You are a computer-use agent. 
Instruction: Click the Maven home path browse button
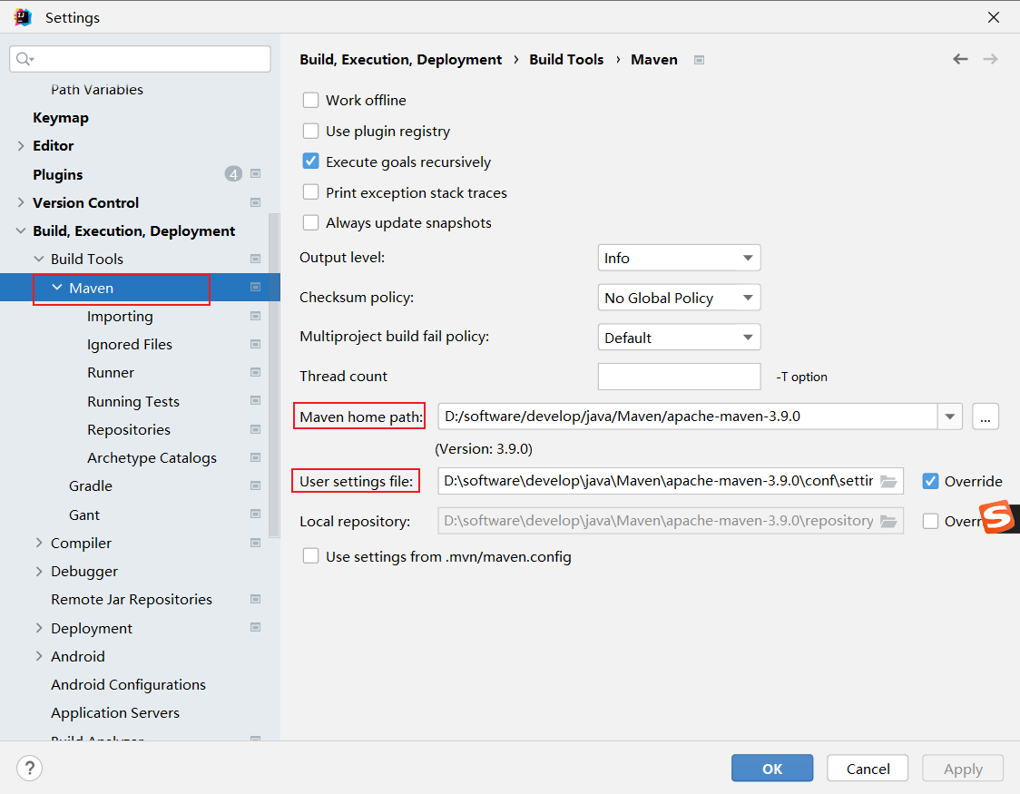[x=986, y=417]
